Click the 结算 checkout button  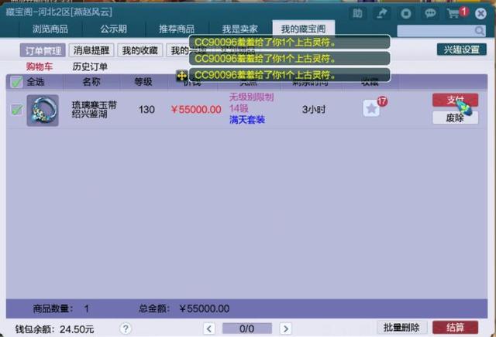click(x=455, y=328)
